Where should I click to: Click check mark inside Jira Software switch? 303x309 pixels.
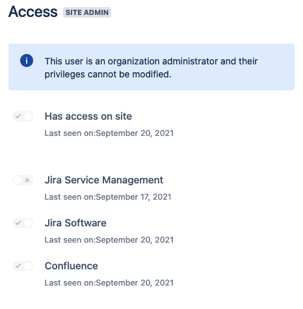(x=18, y=223)
